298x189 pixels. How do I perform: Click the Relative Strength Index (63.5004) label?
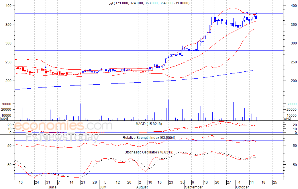click(149, 137)
